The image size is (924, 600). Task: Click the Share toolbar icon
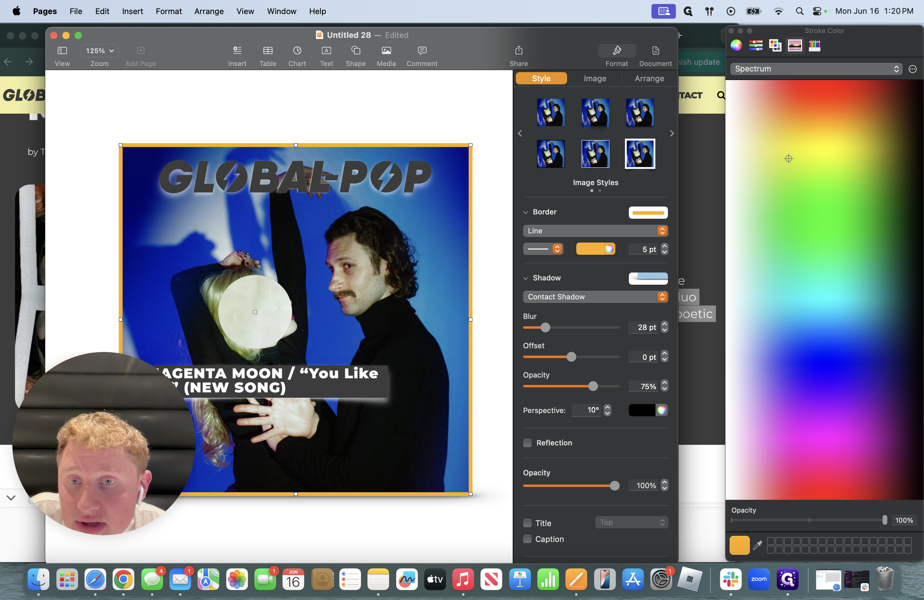point(519,50)
